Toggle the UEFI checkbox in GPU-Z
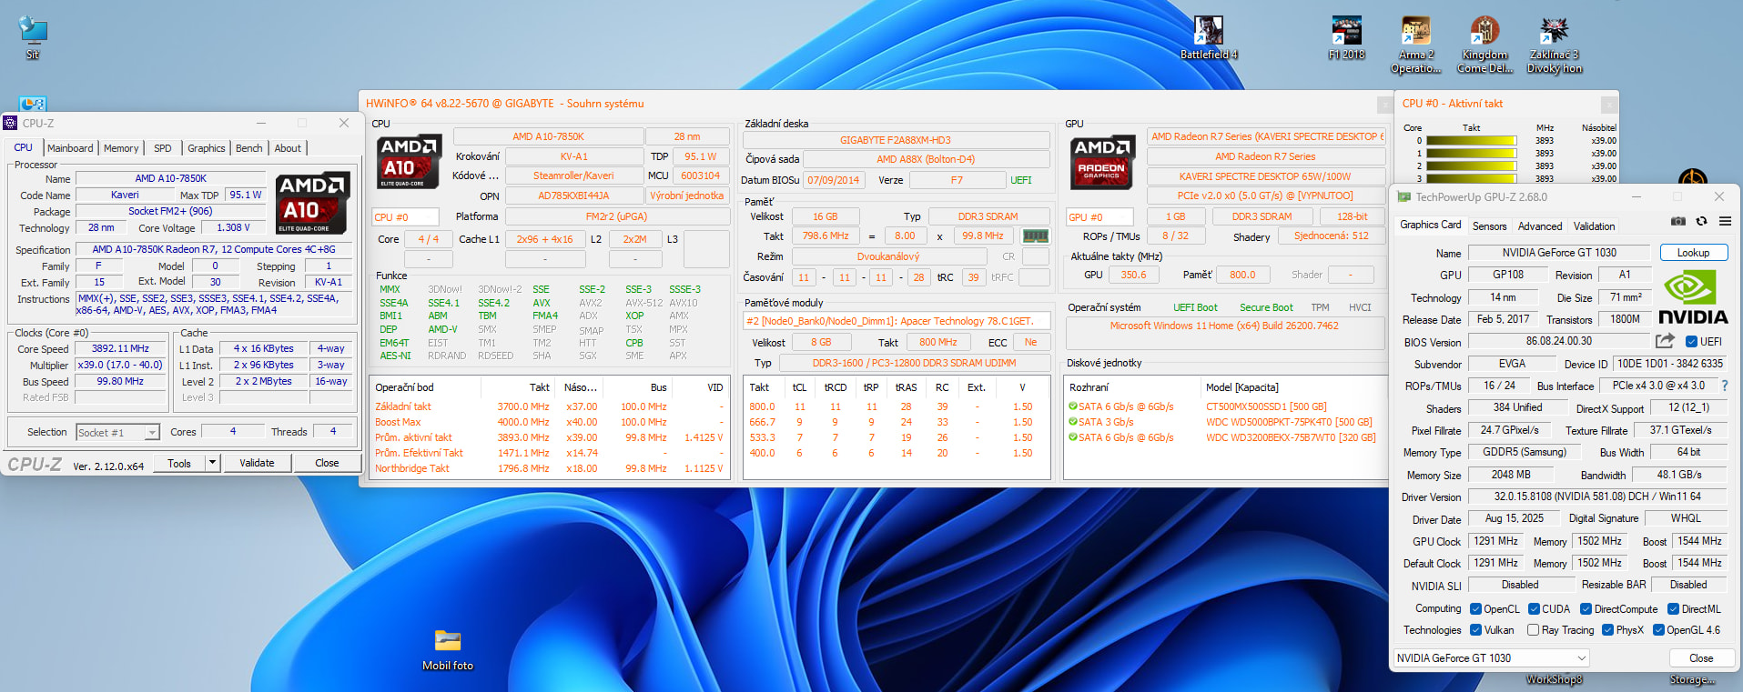Screen dimensions: 1743x692 (x=1691, y=342)
